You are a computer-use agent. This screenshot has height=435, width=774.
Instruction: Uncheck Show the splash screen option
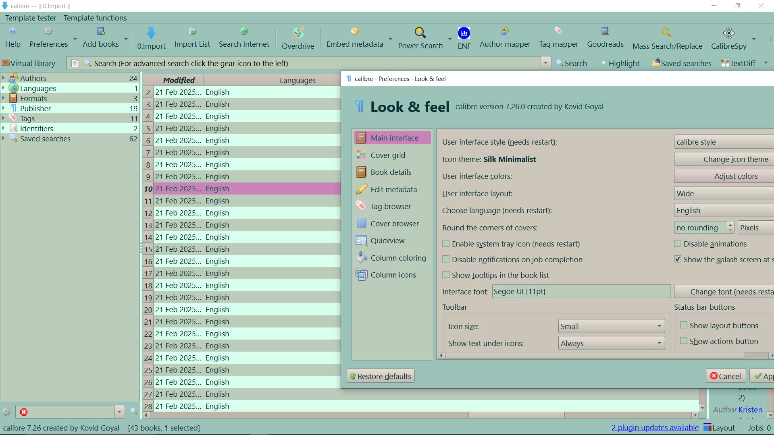(678, 259)
